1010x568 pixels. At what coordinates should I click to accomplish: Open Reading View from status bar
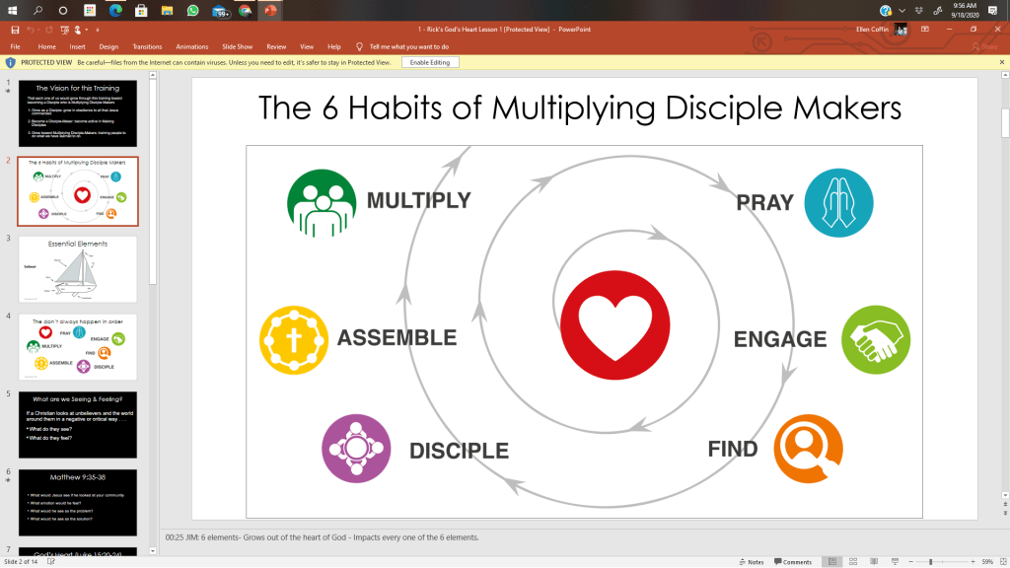877,561
